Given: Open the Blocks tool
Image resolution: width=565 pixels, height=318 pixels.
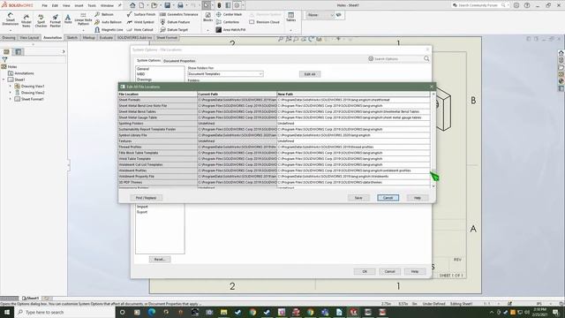Looking at the screenshot, I should pyautogui.click(x=208, y=17).
